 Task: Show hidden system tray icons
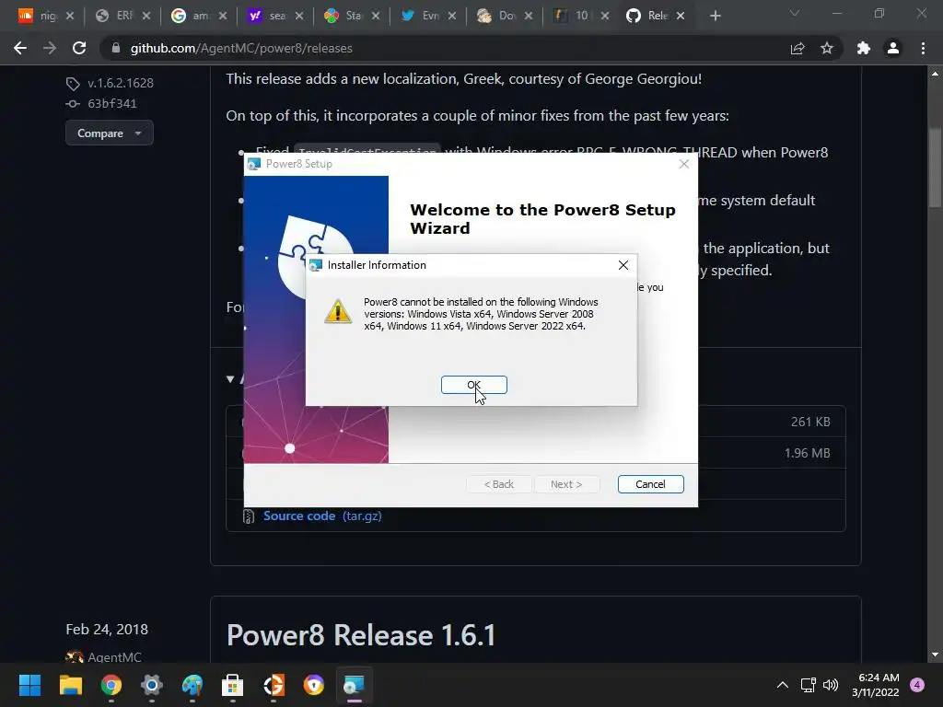coord(783,685)
